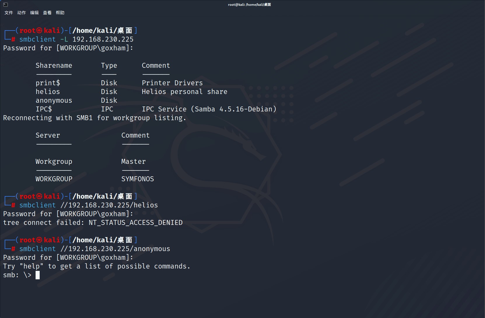Image resolution: width=485 pixels, height=318 pixels.
Task: Click the 'anonymous' share name in the list
Action: (54, 101)
